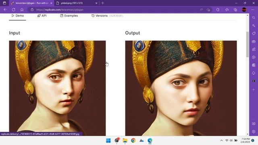
Task: Add a site to Edge sidebar
Action: (x=254, y=89)
